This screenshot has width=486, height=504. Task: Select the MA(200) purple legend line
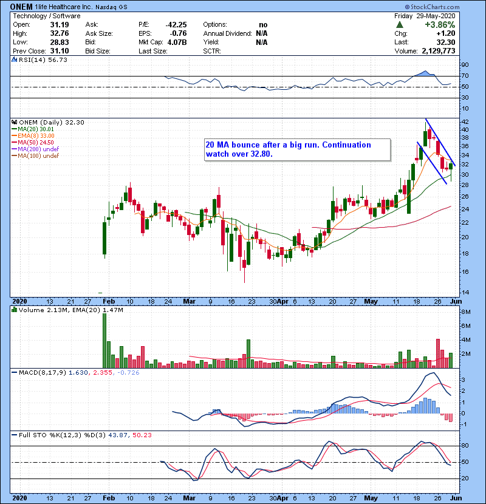point(15,149)
